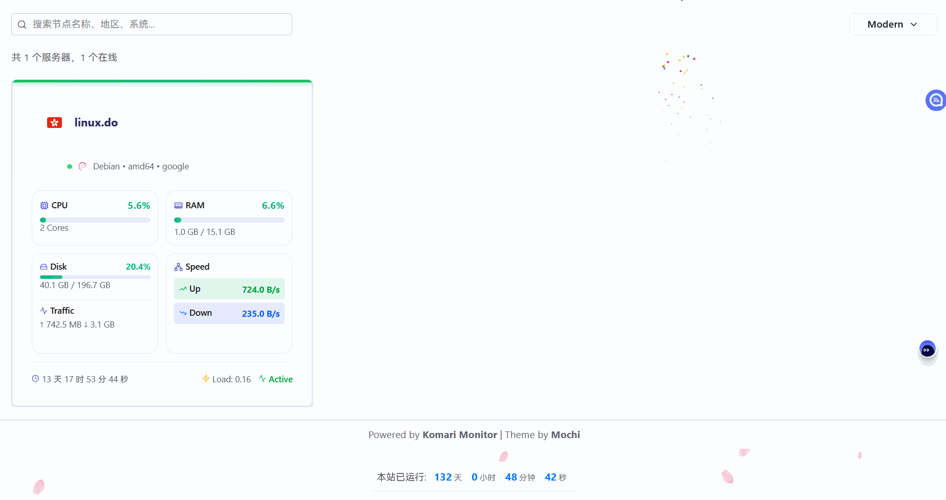The image size is (946, 500).
Task: Click the Load lightning bolt icon
Action: pos(206,379)
